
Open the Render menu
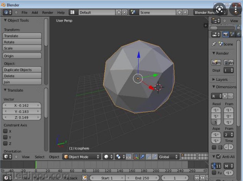[x=48, y=12]
